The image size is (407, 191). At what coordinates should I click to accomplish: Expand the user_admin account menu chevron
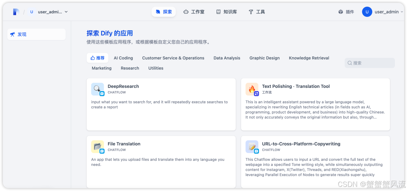point(402,12)
